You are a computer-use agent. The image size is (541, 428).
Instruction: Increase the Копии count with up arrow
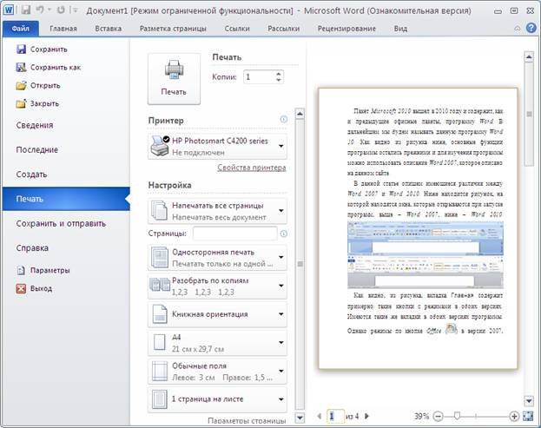tap(279, 74)
